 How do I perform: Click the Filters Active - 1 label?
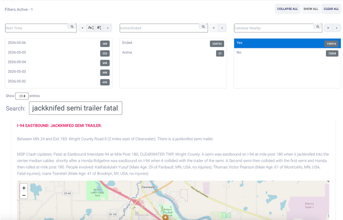click(x=19, y=9)
